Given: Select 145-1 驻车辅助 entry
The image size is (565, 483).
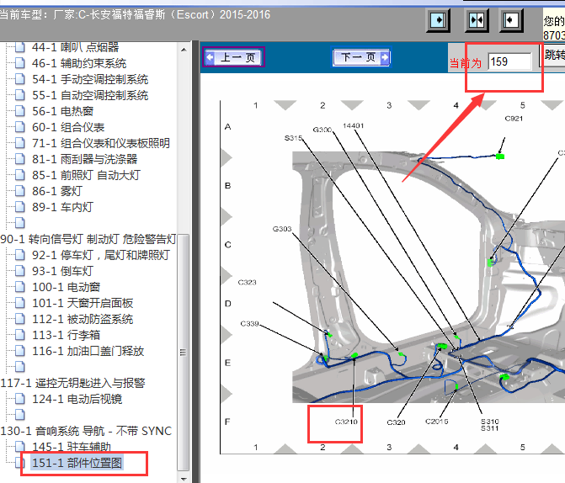Looking at the screenshot, I should tap(72, 447).
